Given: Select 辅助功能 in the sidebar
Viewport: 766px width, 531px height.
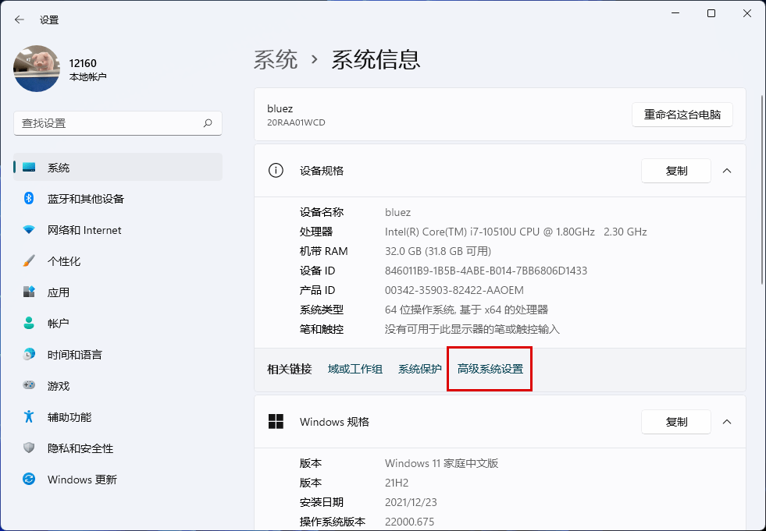Looking at the screenshot, I should (x=118, y=417).
